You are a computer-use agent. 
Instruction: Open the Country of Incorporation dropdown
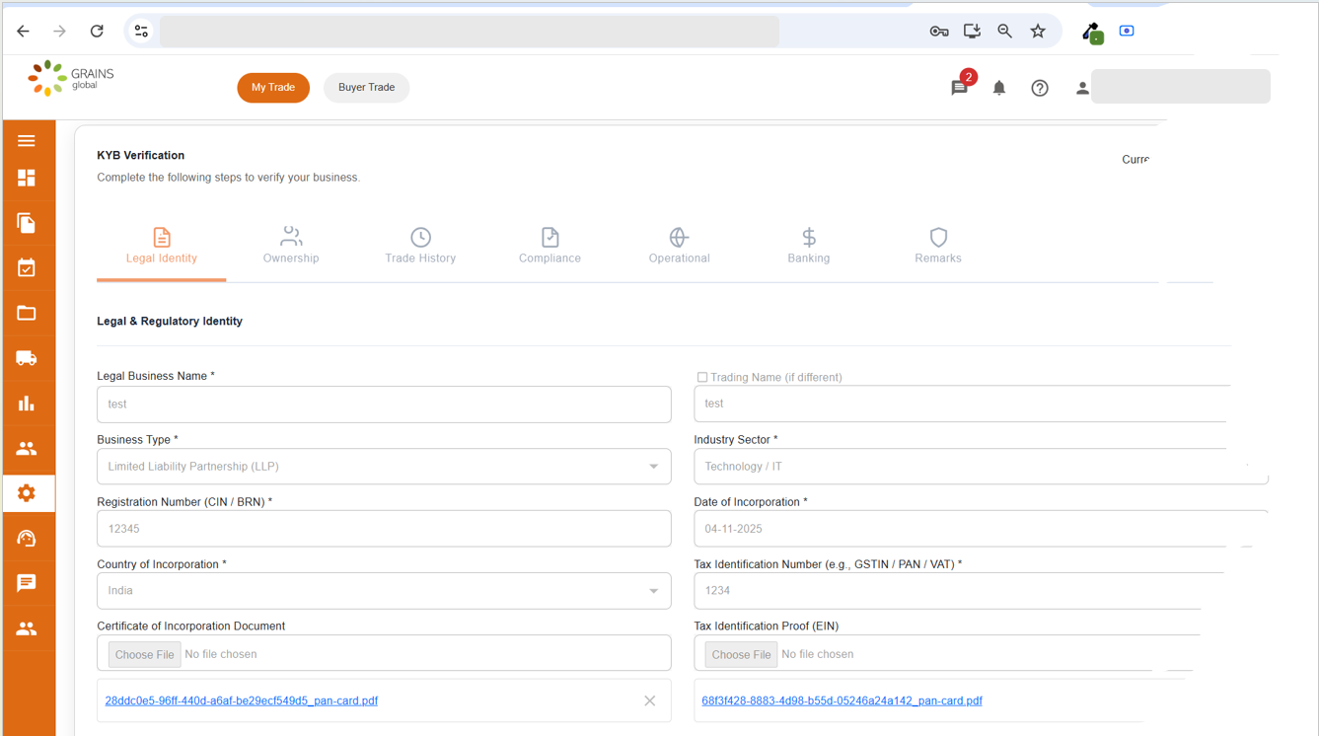[x=384, y=591]
